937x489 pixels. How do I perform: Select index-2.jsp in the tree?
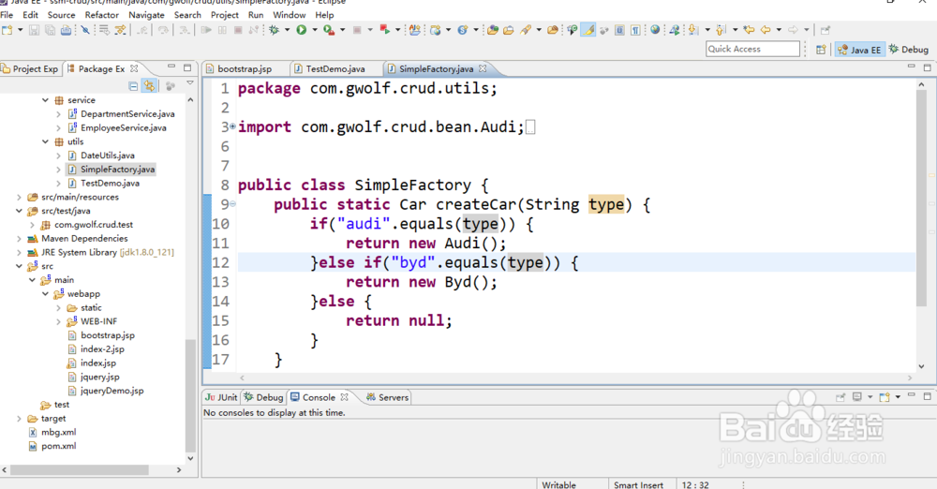click(x=102, y=349)
